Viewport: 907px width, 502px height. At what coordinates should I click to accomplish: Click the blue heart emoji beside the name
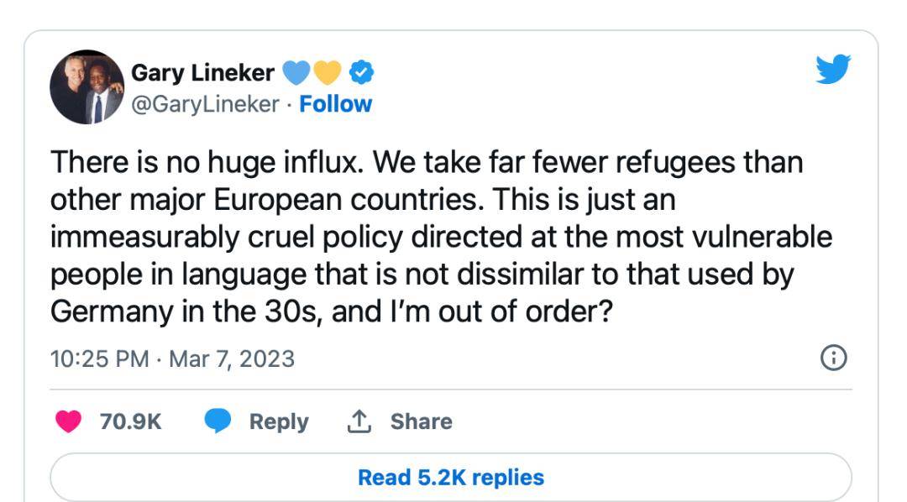[x=296, y=74]
